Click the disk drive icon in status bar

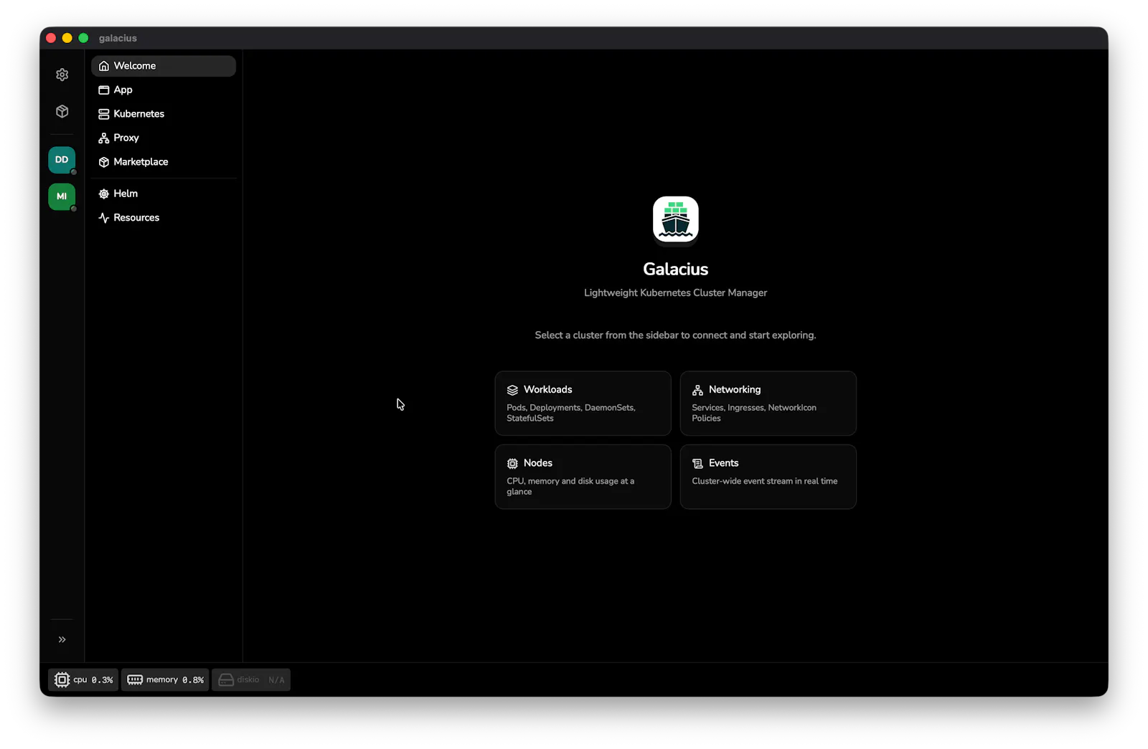226,679
